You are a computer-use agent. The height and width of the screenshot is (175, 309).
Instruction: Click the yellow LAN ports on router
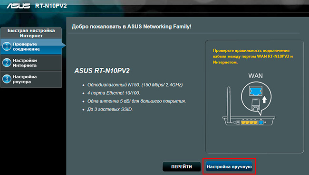pyautogui.click(x=249, y=122)
